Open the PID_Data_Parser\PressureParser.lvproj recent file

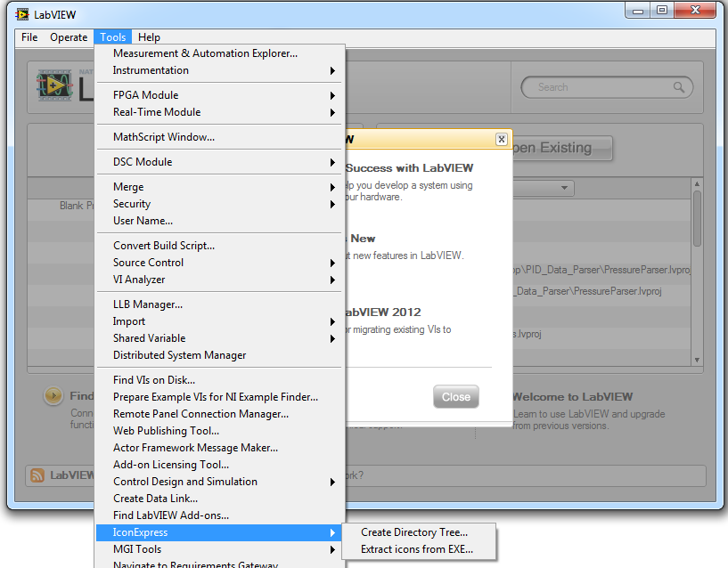click(x=601, y=270)
